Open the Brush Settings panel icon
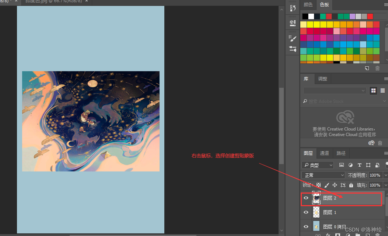The width and height of the screenshot is (388, 236). [293, 38]
